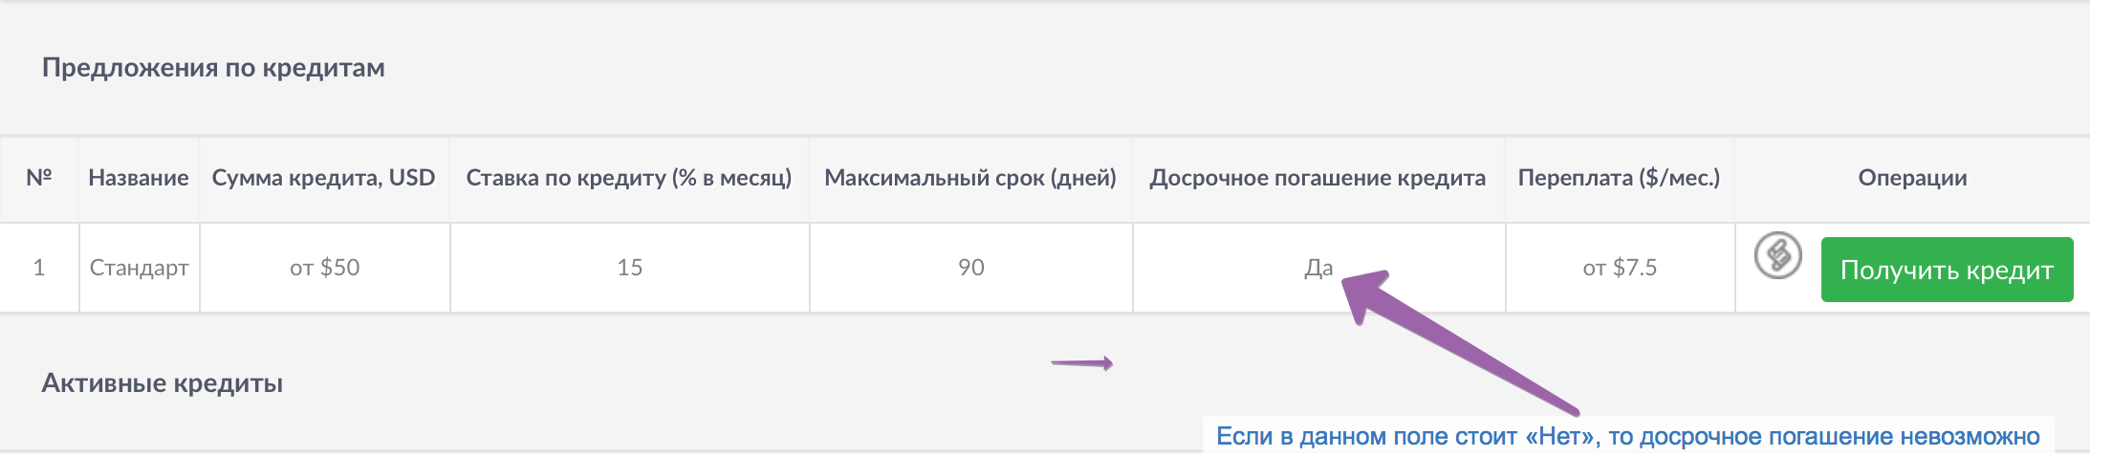This screenshot has width=2112, height=457.
Task: Click the Предложения по кредитам heading
Action: (x=213, y=68)
